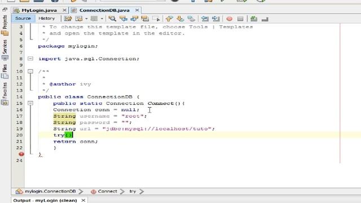Click Shift Line Left icon

205,19
